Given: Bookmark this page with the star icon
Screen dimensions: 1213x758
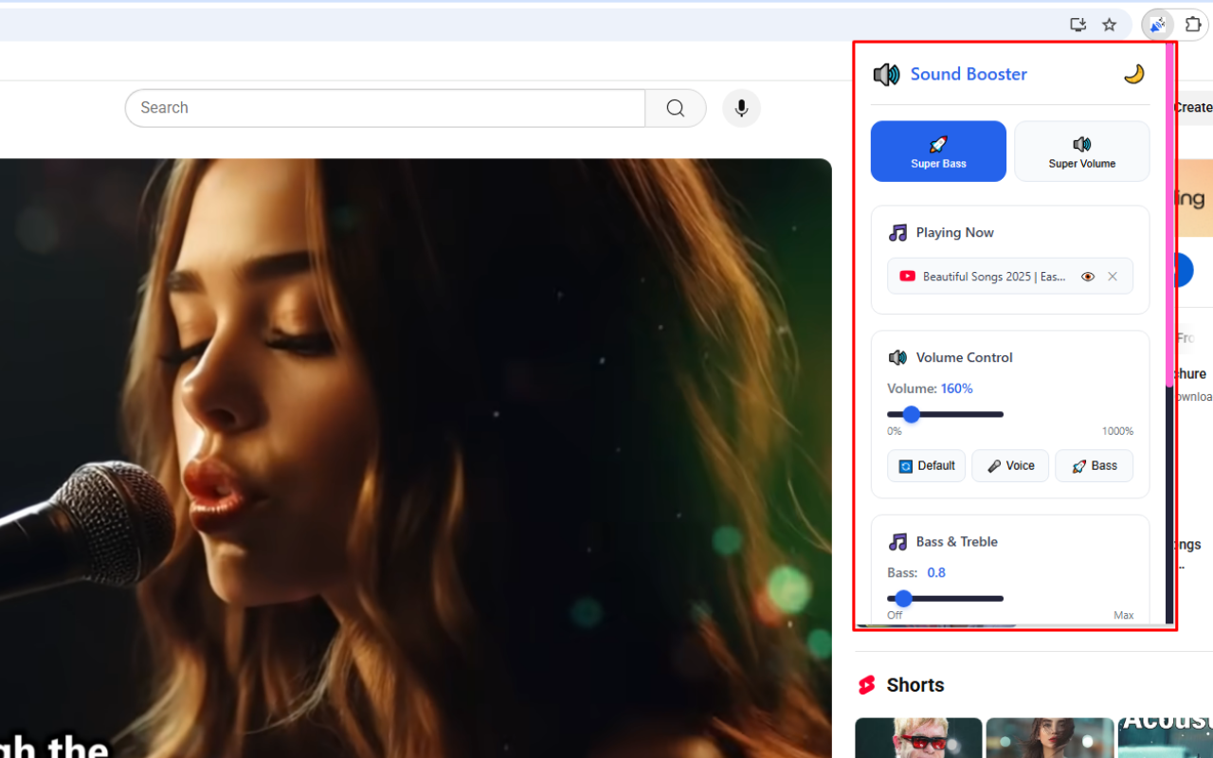Looking at the screenshot, I should (x=1110, y=25).
